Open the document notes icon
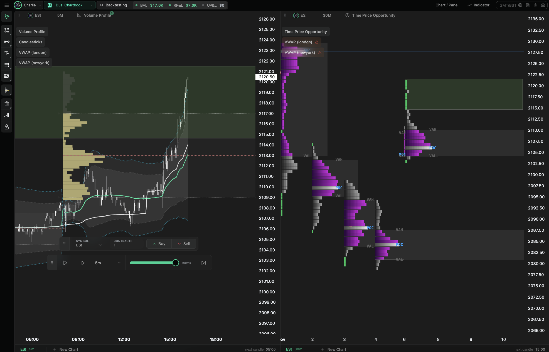 pyautogui.click(x=528, y=5)
